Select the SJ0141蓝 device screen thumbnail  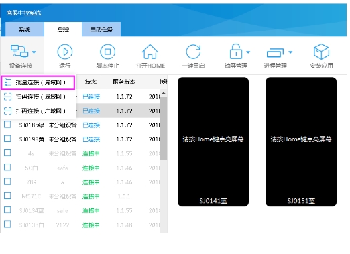[213, 142]
